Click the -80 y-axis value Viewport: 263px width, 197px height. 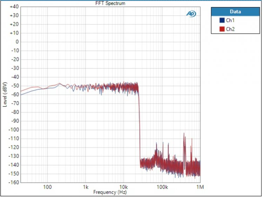(15, 112)
